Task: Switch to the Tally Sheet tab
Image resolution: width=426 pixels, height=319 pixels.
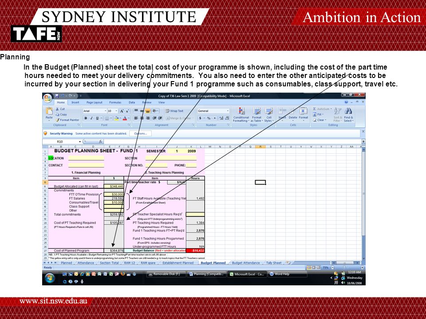Action: pos(274,263)
